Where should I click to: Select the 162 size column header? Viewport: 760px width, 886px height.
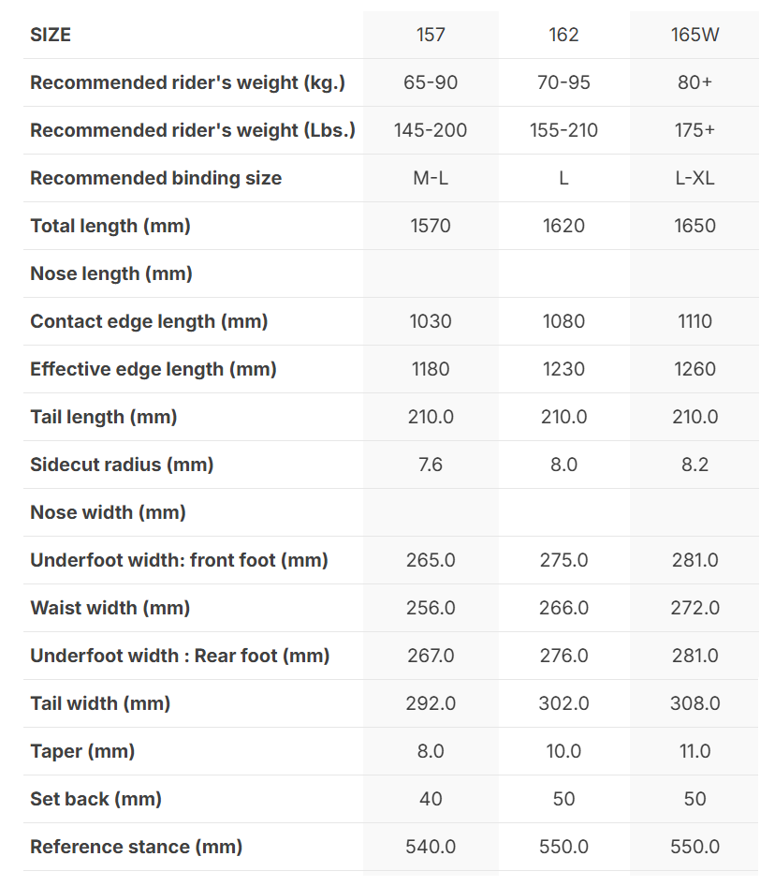[x=563, y=35]
